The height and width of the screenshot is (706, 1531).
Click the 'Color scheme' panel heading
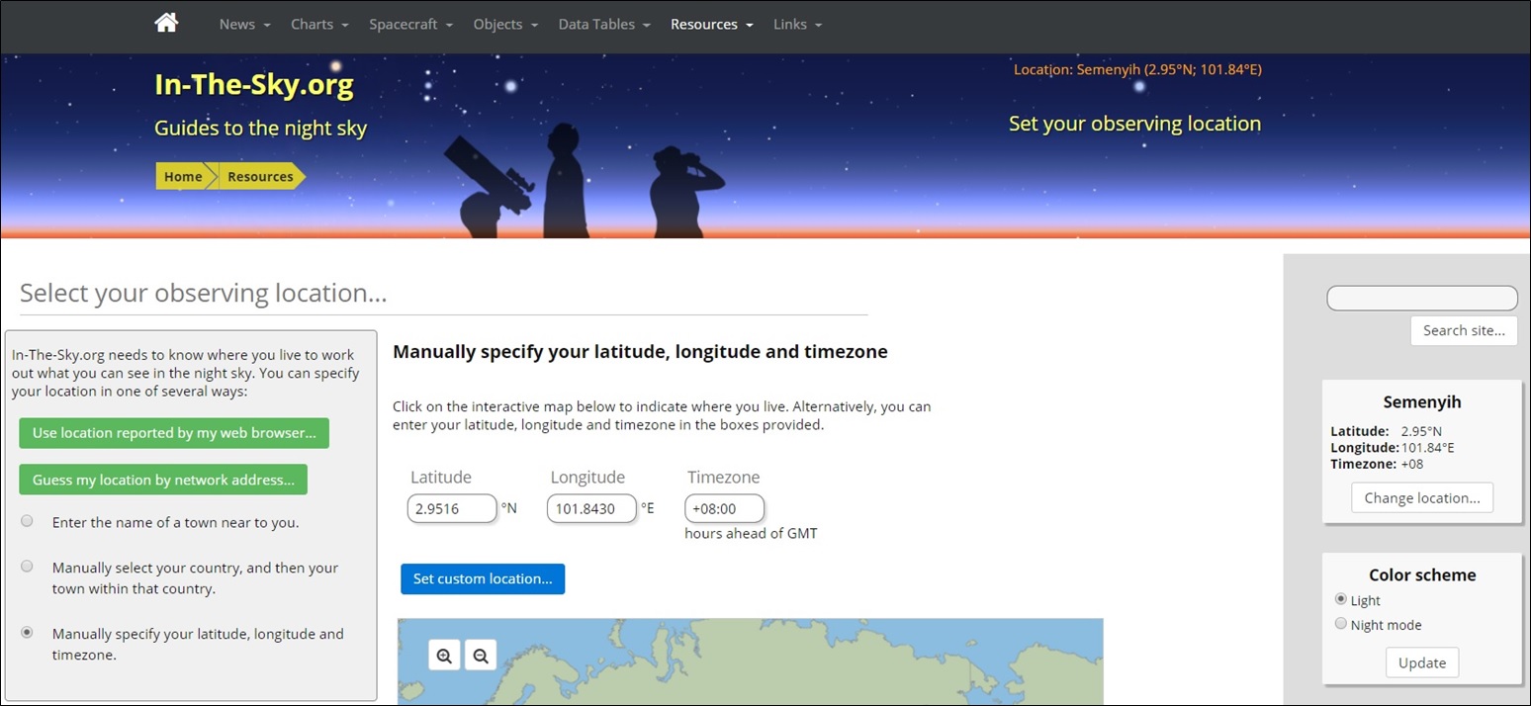pos(1422,574)
